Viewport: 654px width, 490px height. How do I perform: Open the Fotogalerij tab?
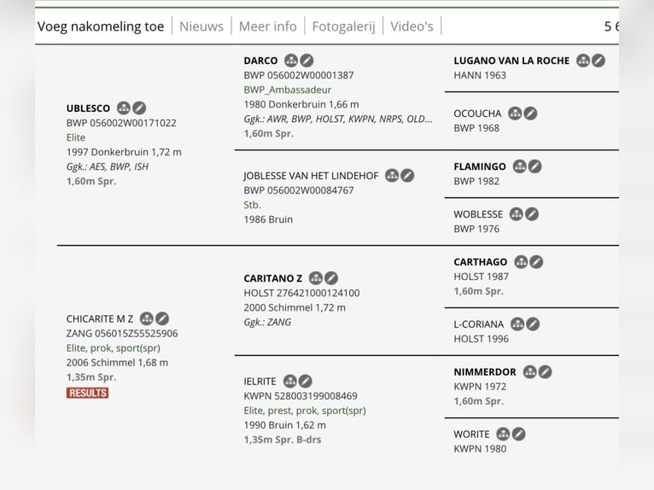click(344, 26)
